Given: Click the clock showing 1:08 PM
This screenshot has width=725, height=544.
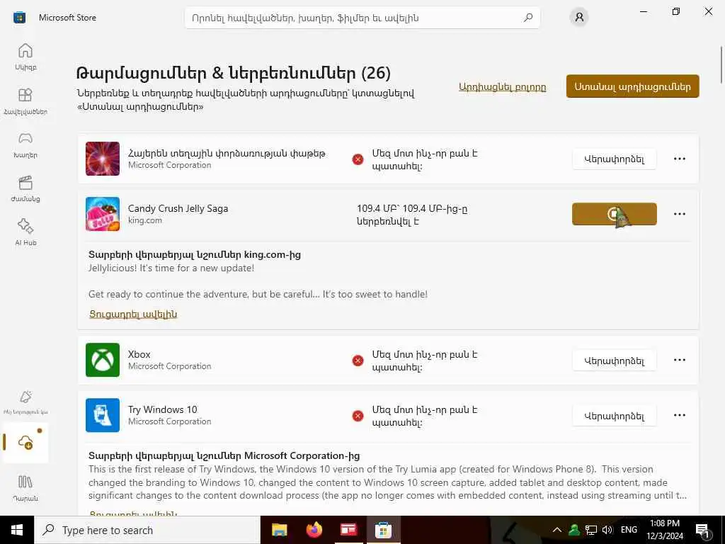Looking at the screenshot, I should (665, 530).
